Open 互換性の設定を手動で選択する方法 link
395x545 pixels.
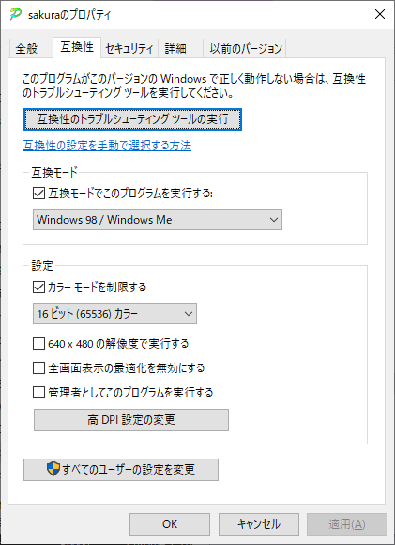point(107,146)
